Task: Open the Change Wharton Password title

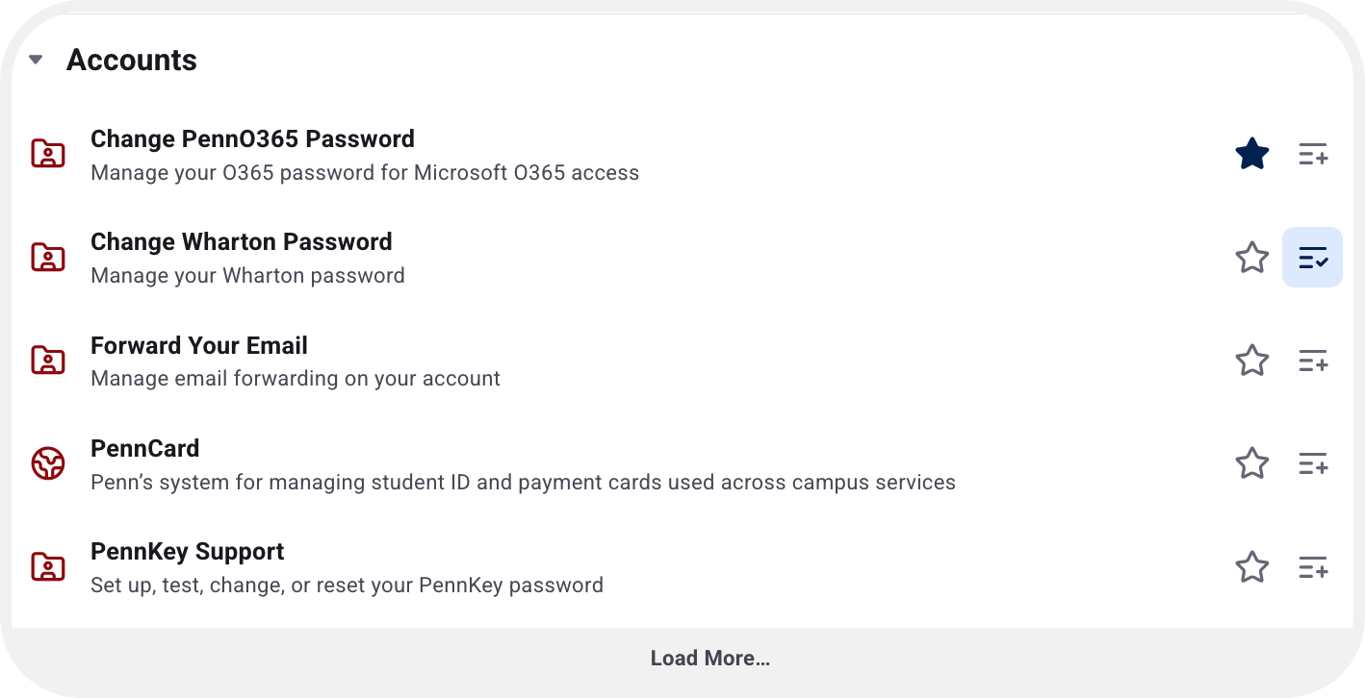Action: point(241,241)
